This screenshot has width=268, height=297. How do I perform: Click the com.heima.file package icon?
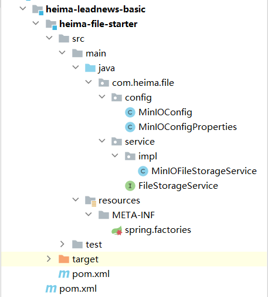[x=104, y=83]
